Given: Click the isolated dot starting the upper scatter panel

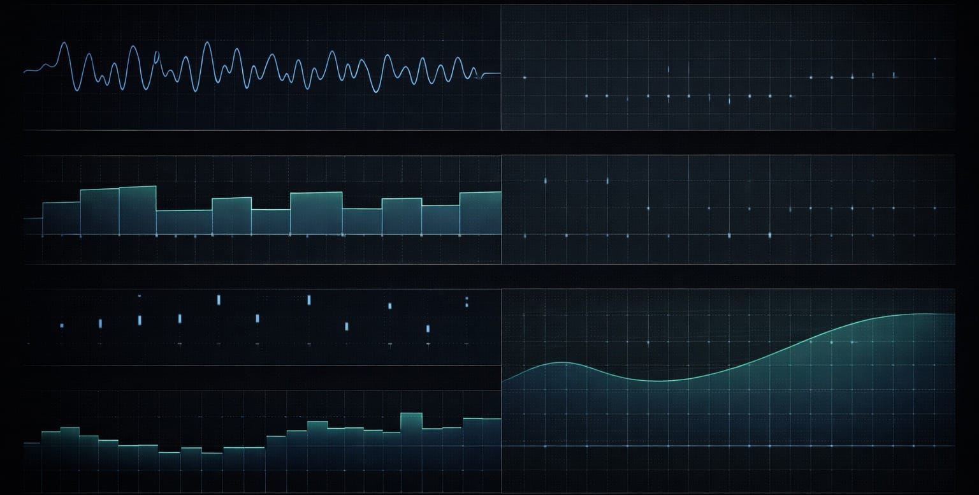Looking at the screenshot, I should click(525, 77).
